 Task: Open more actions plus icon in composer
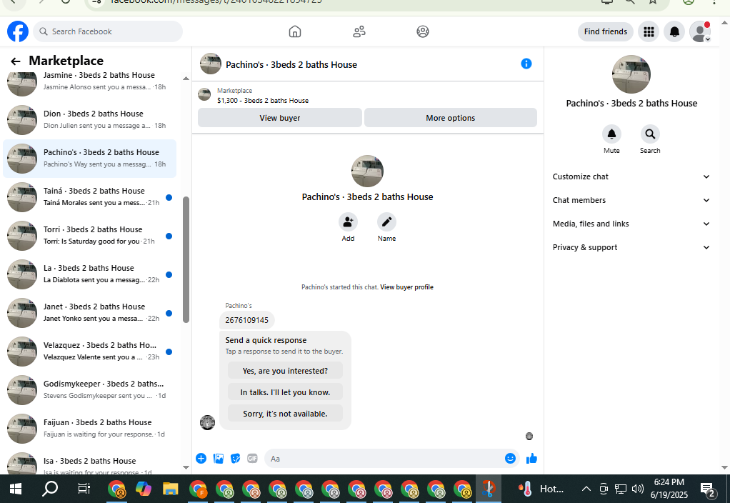201,458
